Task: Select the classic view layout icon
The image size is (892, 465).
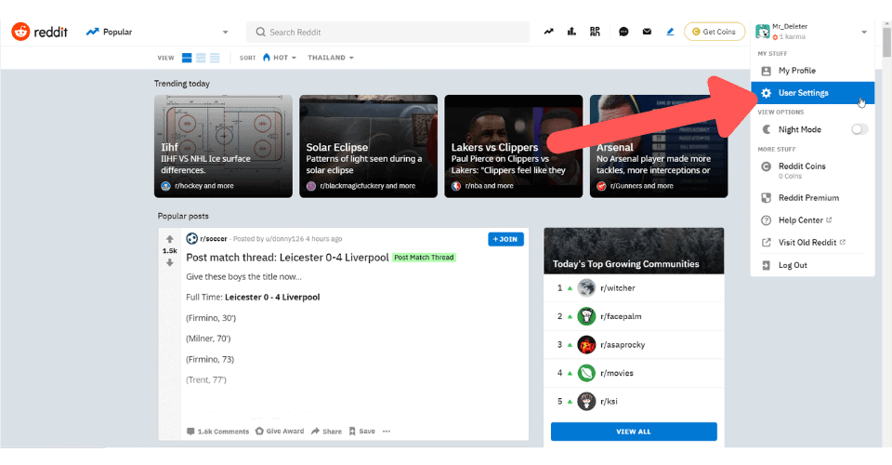Action: 201,58
